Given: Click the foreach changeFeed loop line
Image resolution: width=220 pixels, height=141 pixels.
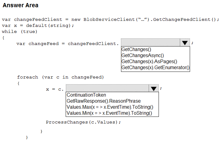Looking at the screenshot, I should [x=61, y=77].
